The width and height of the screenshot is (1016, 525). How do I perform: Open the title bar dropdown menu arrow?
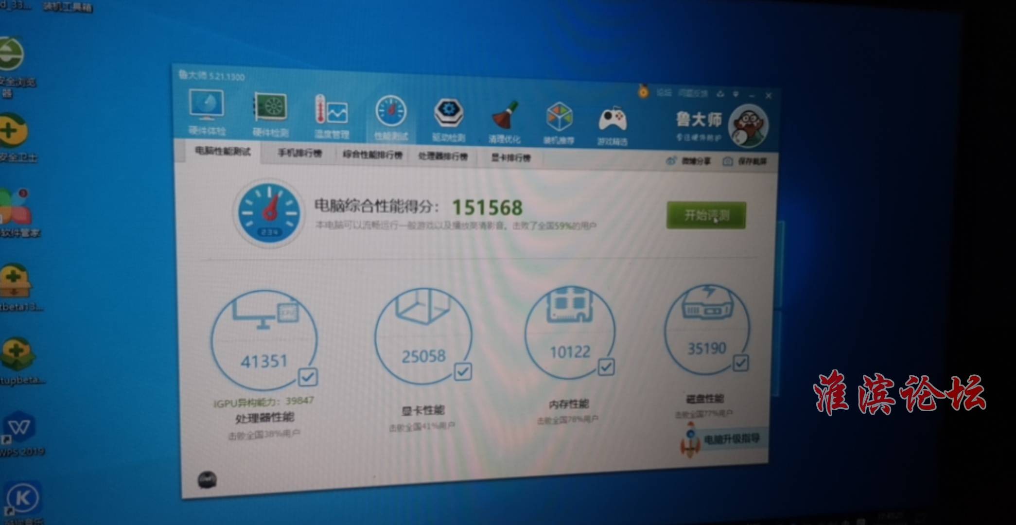coord(736,94)
